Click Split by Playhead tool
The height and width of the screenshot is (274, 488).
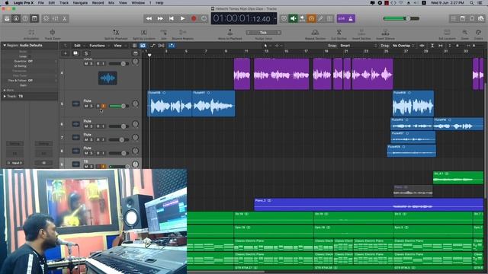(116, 34)
